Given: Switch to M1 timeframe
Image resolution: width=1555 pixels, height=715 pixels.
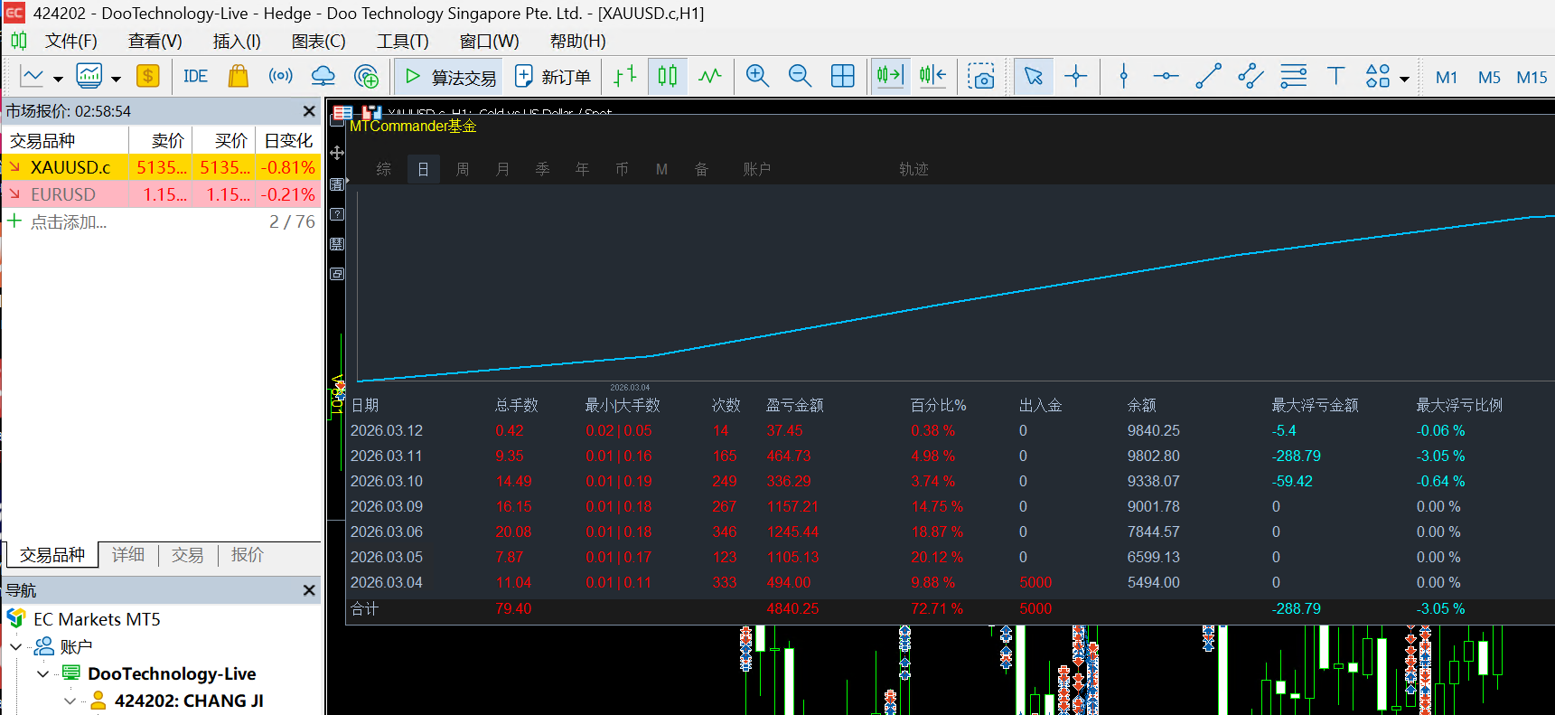Looking at the screenshot, I should tap(1447, 78).
